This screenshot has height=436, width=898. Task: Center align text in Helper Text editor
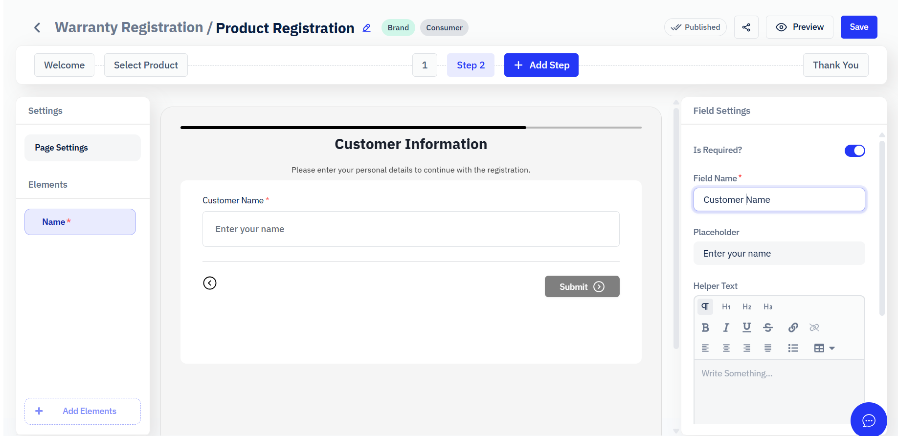pyautogui.click(x=726, y=348)
